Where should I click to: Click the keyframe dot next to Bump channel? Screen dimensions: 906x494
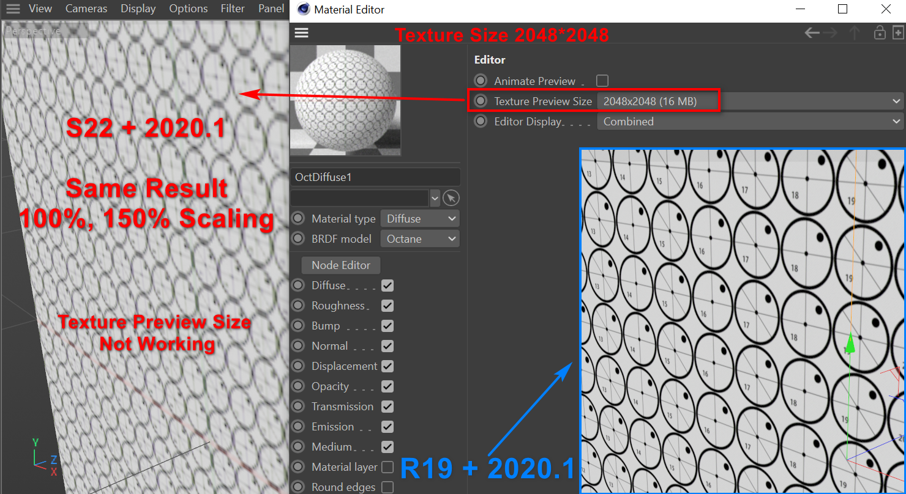(298, 326)
